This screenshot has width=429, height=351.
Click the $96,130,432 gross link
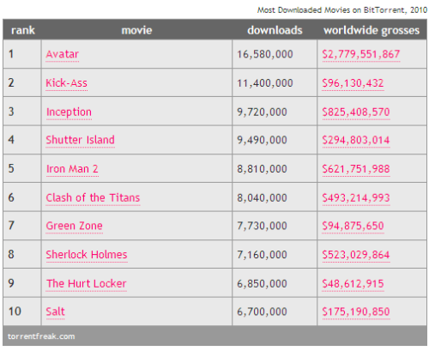click(x=353, y=83)
